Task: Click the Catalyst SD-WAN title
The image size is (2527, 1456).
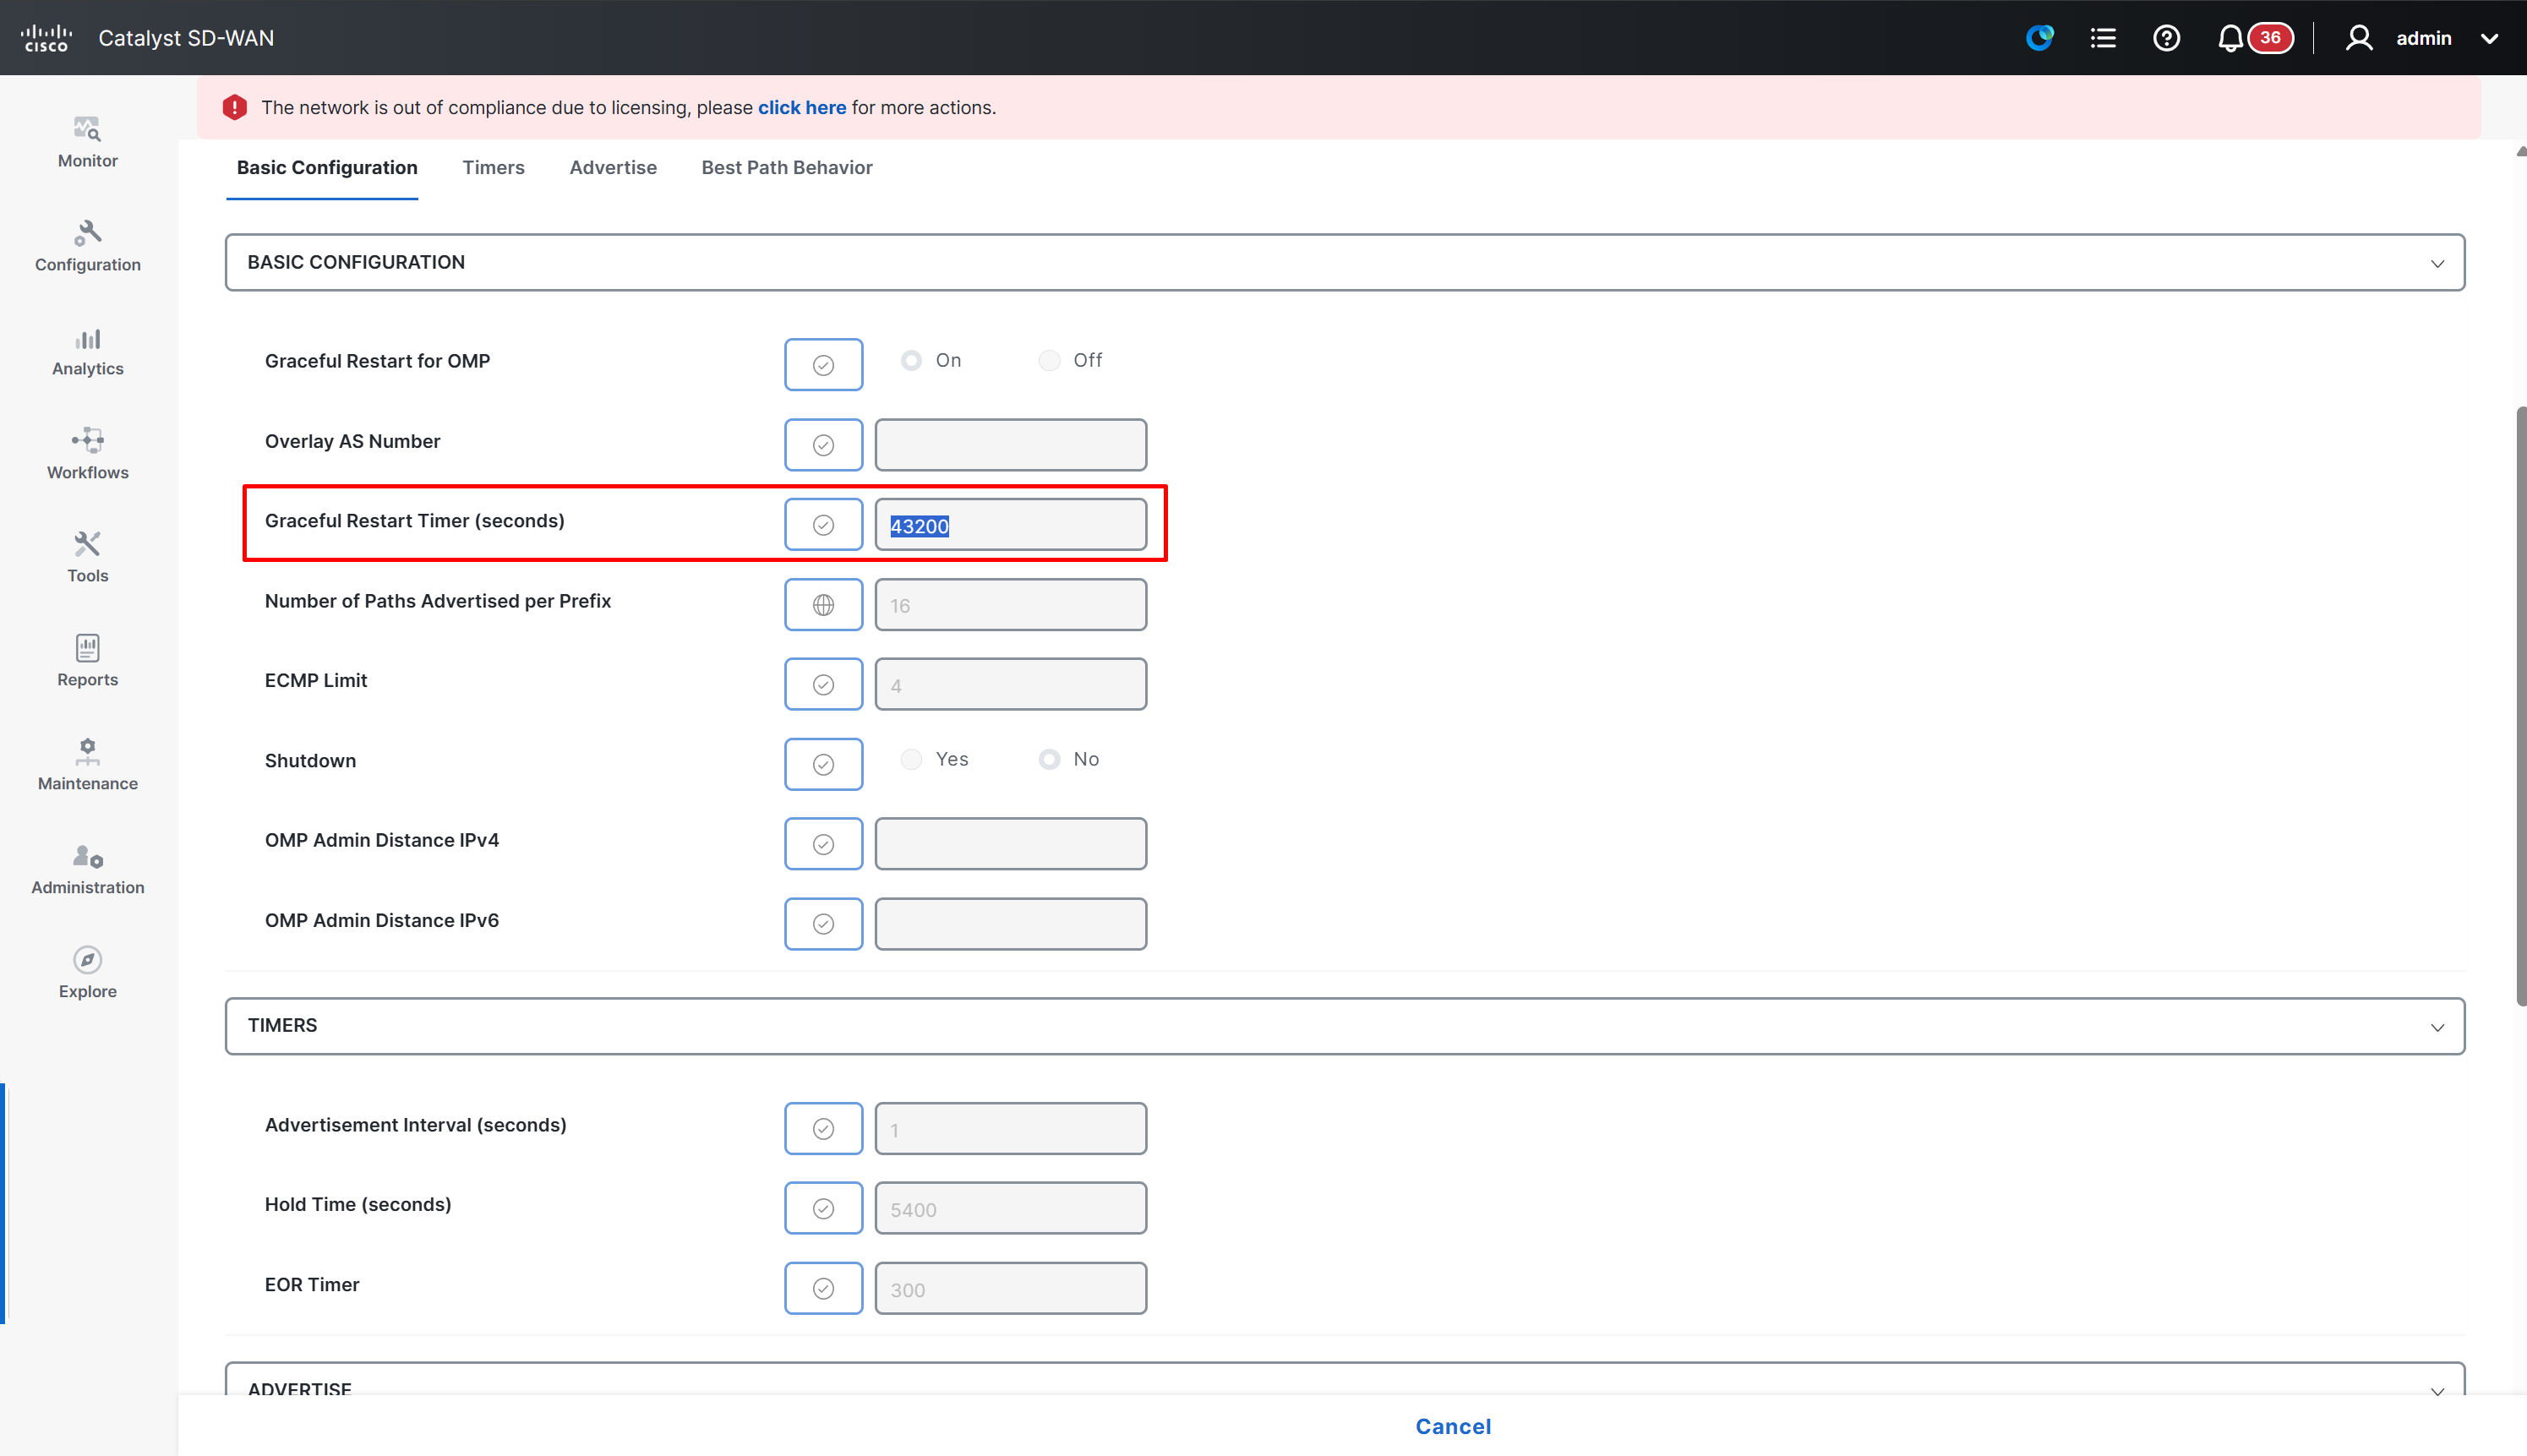Action: point(186,38)
